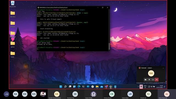Select the RJ participant tile
Viewport: 176px width, 99px height.
pyautogui.click(x=148, y=94)
